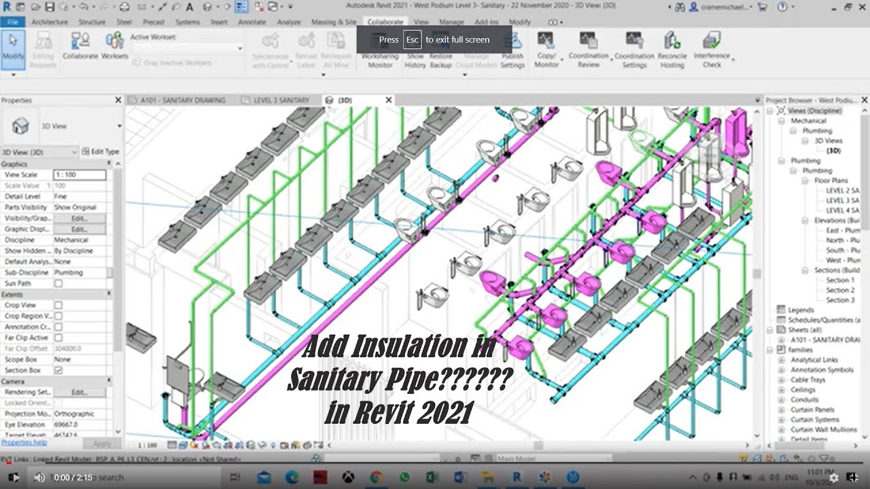Open Edge browser from taskbar

pos(292,477)
